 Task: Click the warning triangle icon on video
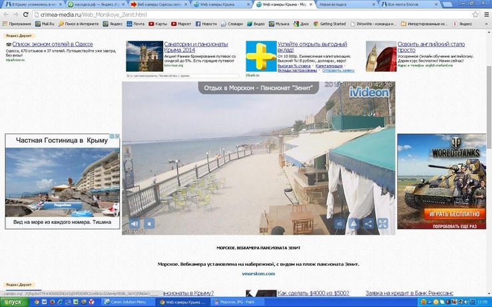pyautogui.click(x=354, y=224)
